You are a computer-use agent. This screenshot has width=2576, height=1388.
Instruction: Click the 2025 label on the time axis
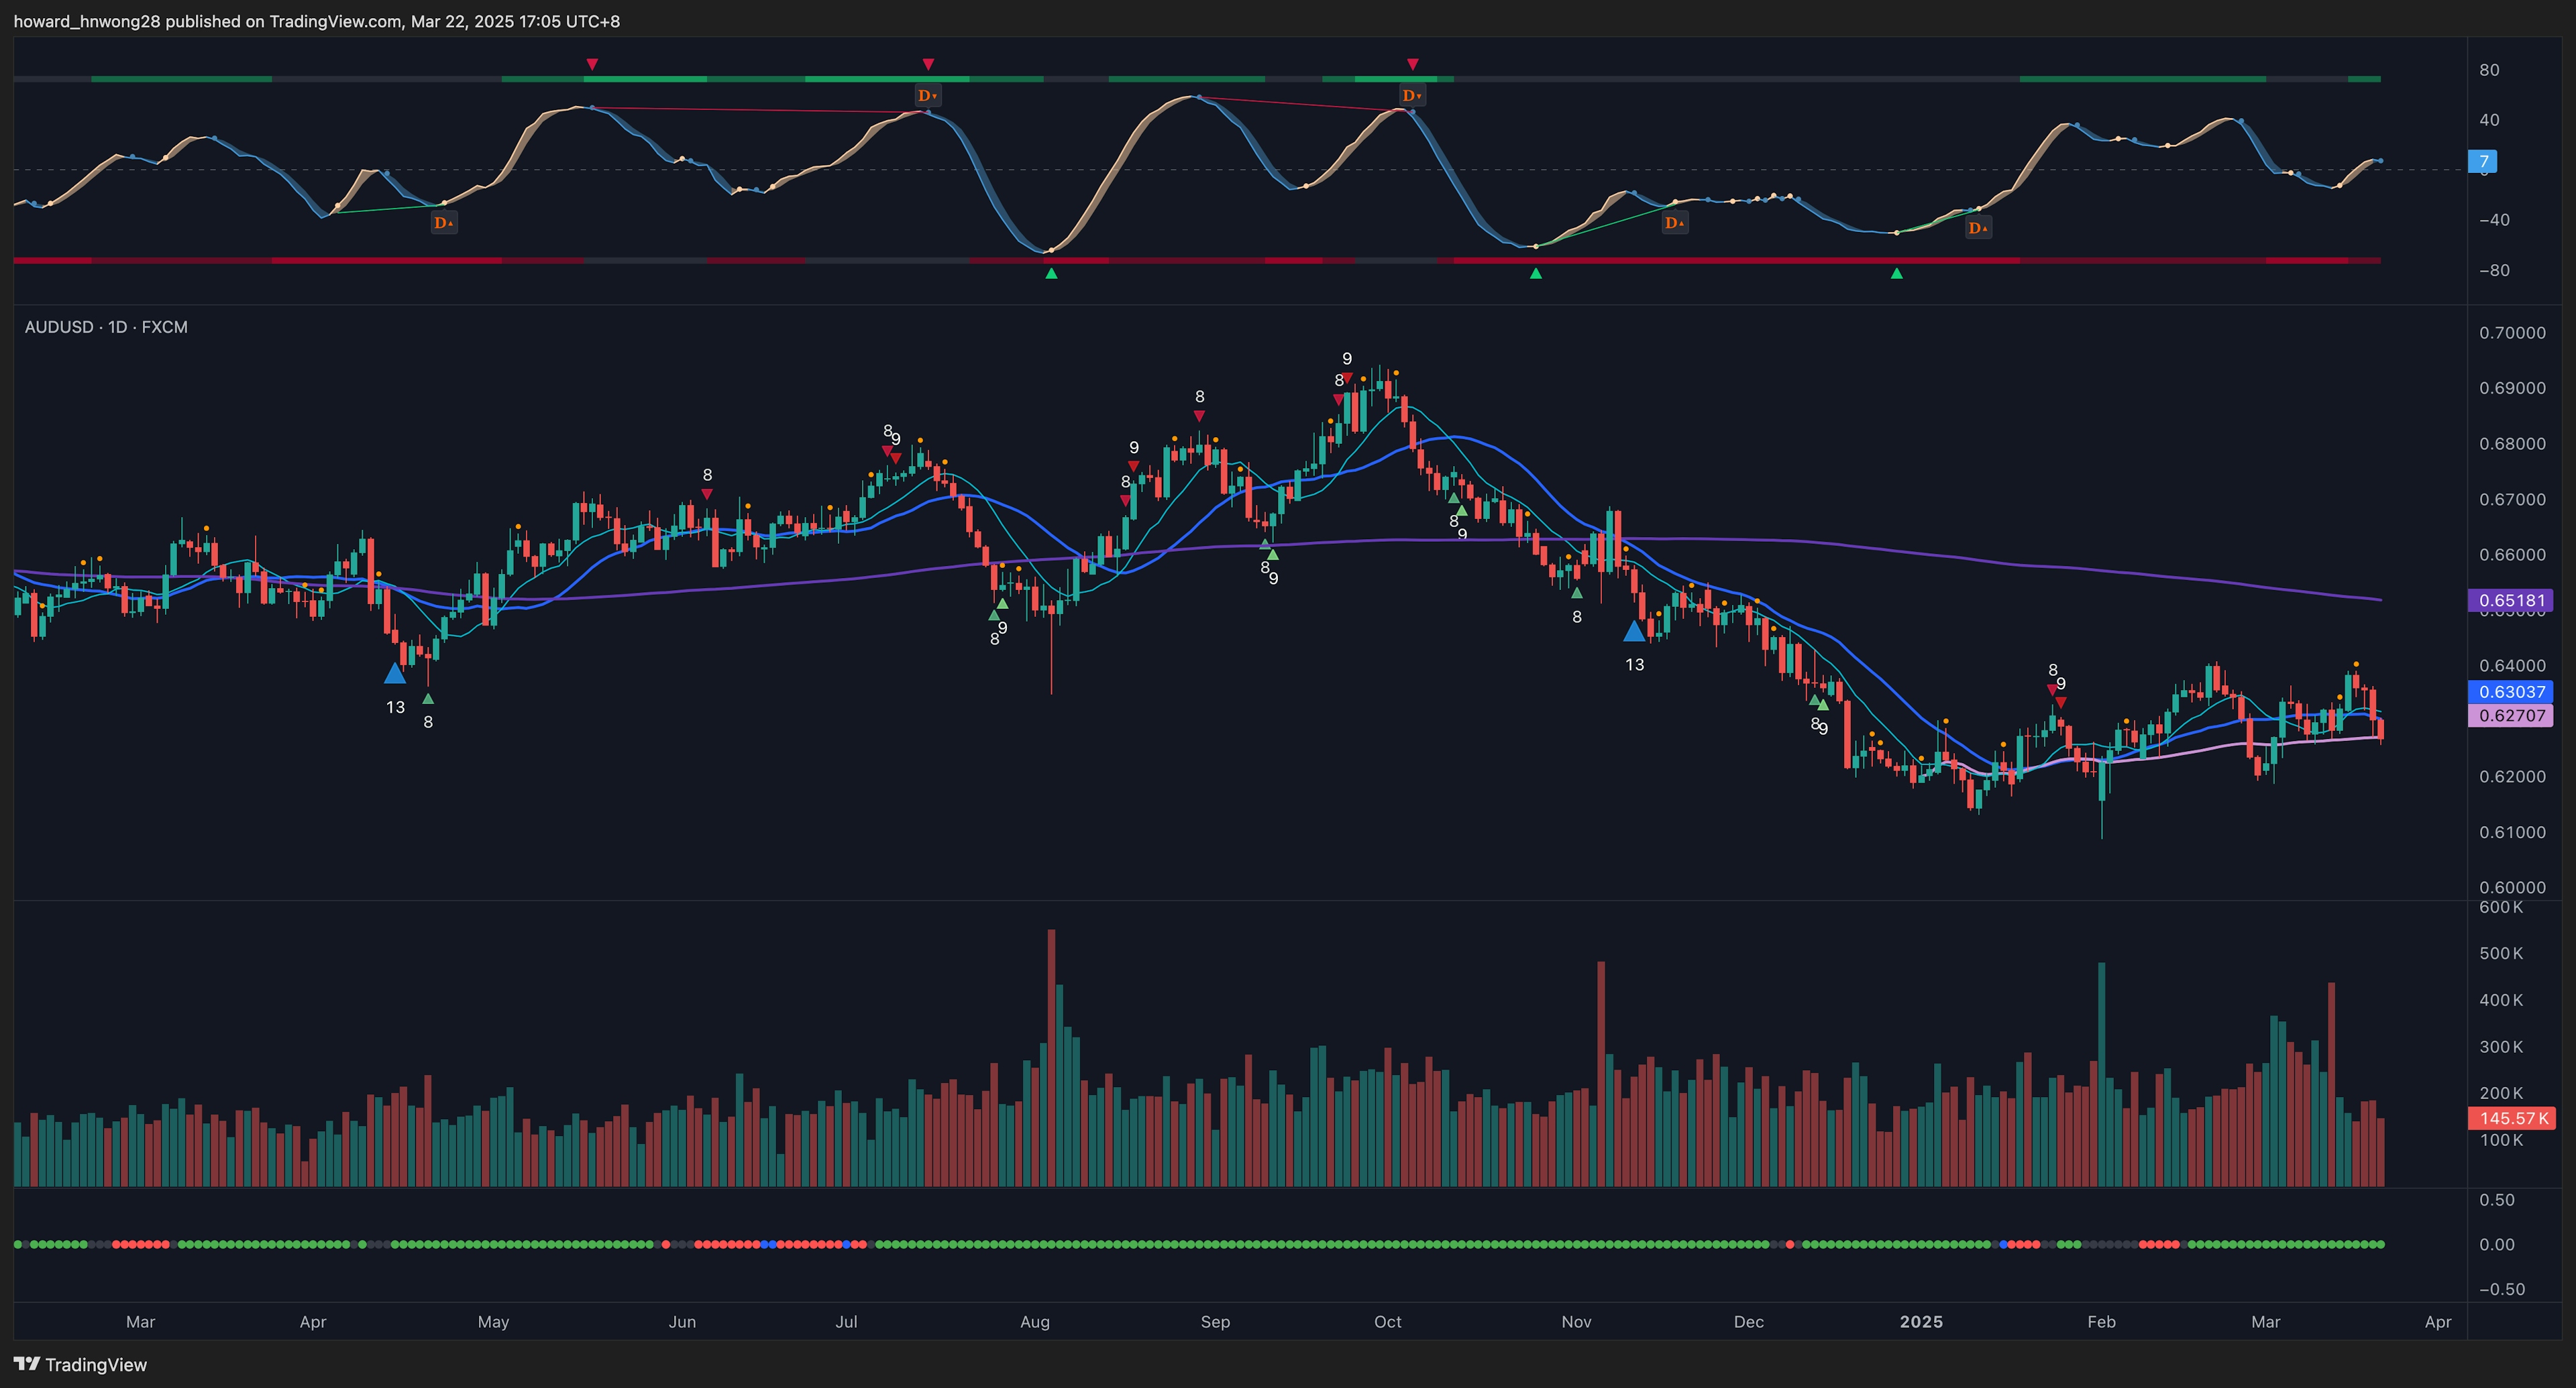(1921, 1321)
